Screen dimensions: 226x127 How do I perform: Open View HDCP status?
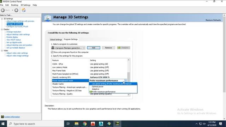coord(13,40)
